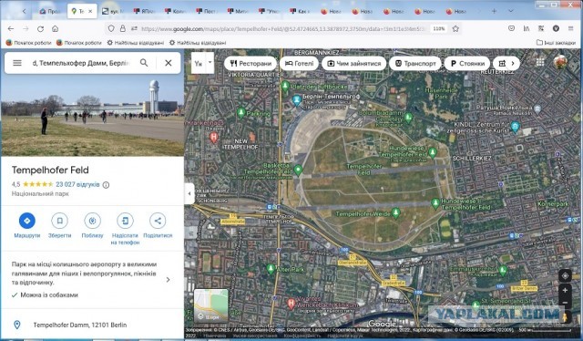Open the first Початок роботи bookmark
This screenshot has height=341, width=583.
[x=28, y=43]
